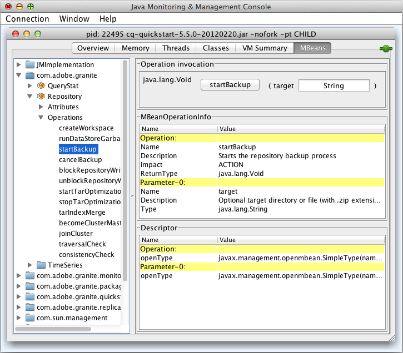Click the green connection status icon

(x=386, y=48)
